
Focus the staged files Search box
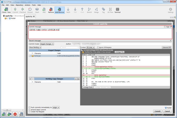[70, 47]
